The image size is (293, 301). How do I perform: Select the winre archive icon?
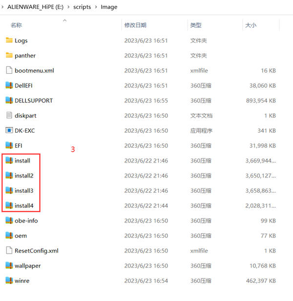(9, 281)
